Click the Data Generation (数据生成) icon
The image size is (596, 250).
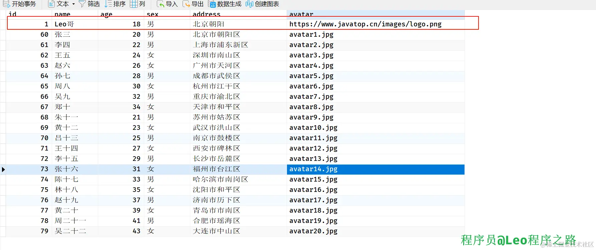(212, 4)
